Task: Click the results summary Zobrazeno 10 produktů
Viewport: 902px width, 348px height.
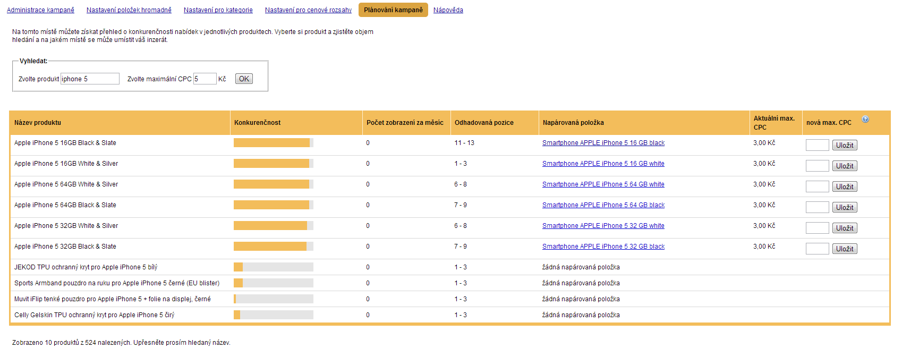Action: tap(121, 343)
